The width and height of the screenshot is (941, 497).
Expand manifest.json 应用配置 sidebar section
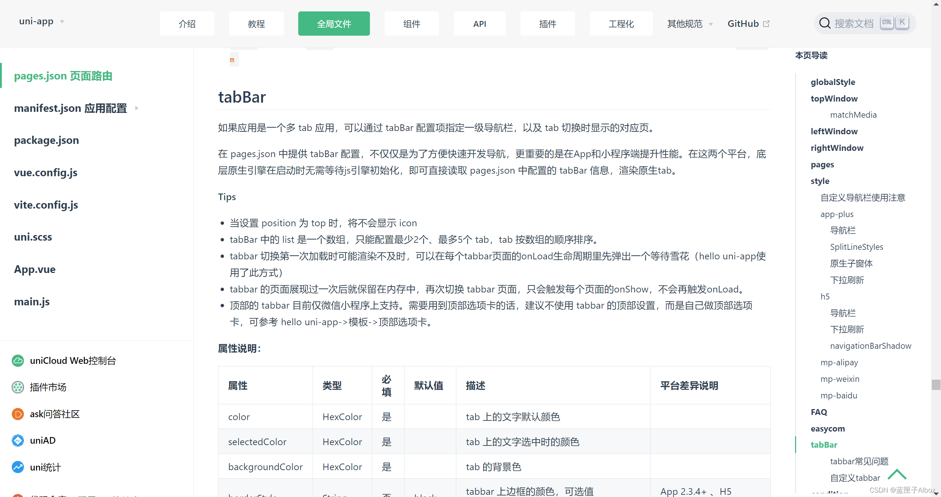coord(137,108)
